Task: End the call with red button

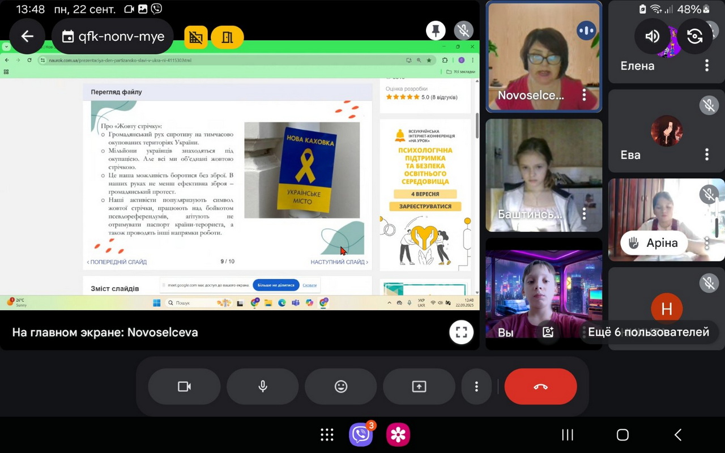Action: [x=540, y=386]
